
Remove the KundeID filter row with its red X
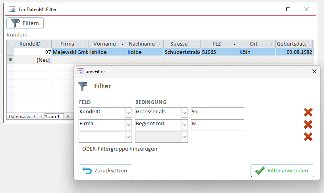pos(308,112)
